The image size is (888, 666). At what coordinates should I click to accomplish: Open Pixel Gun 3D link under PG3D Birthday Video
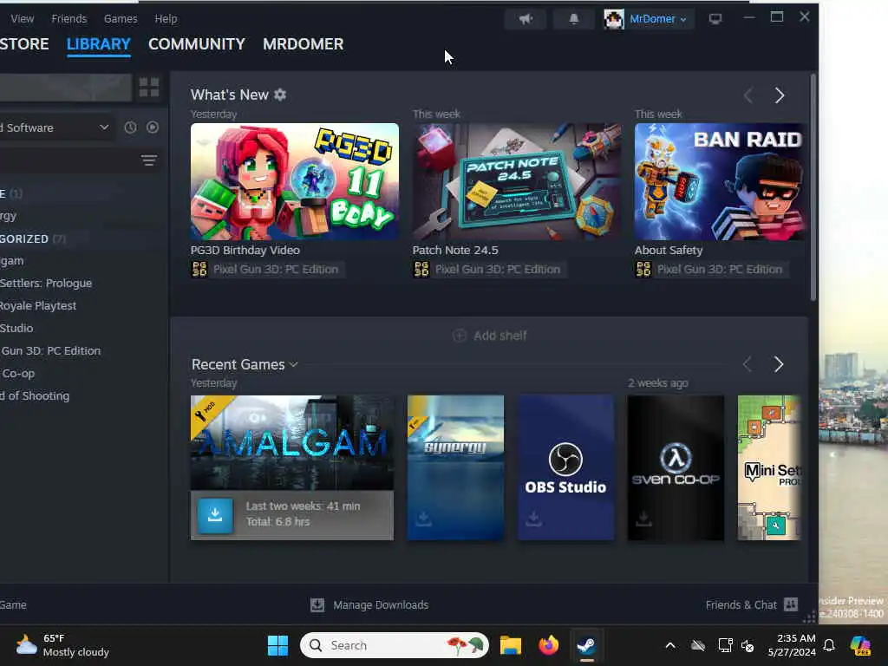(275, 269)
